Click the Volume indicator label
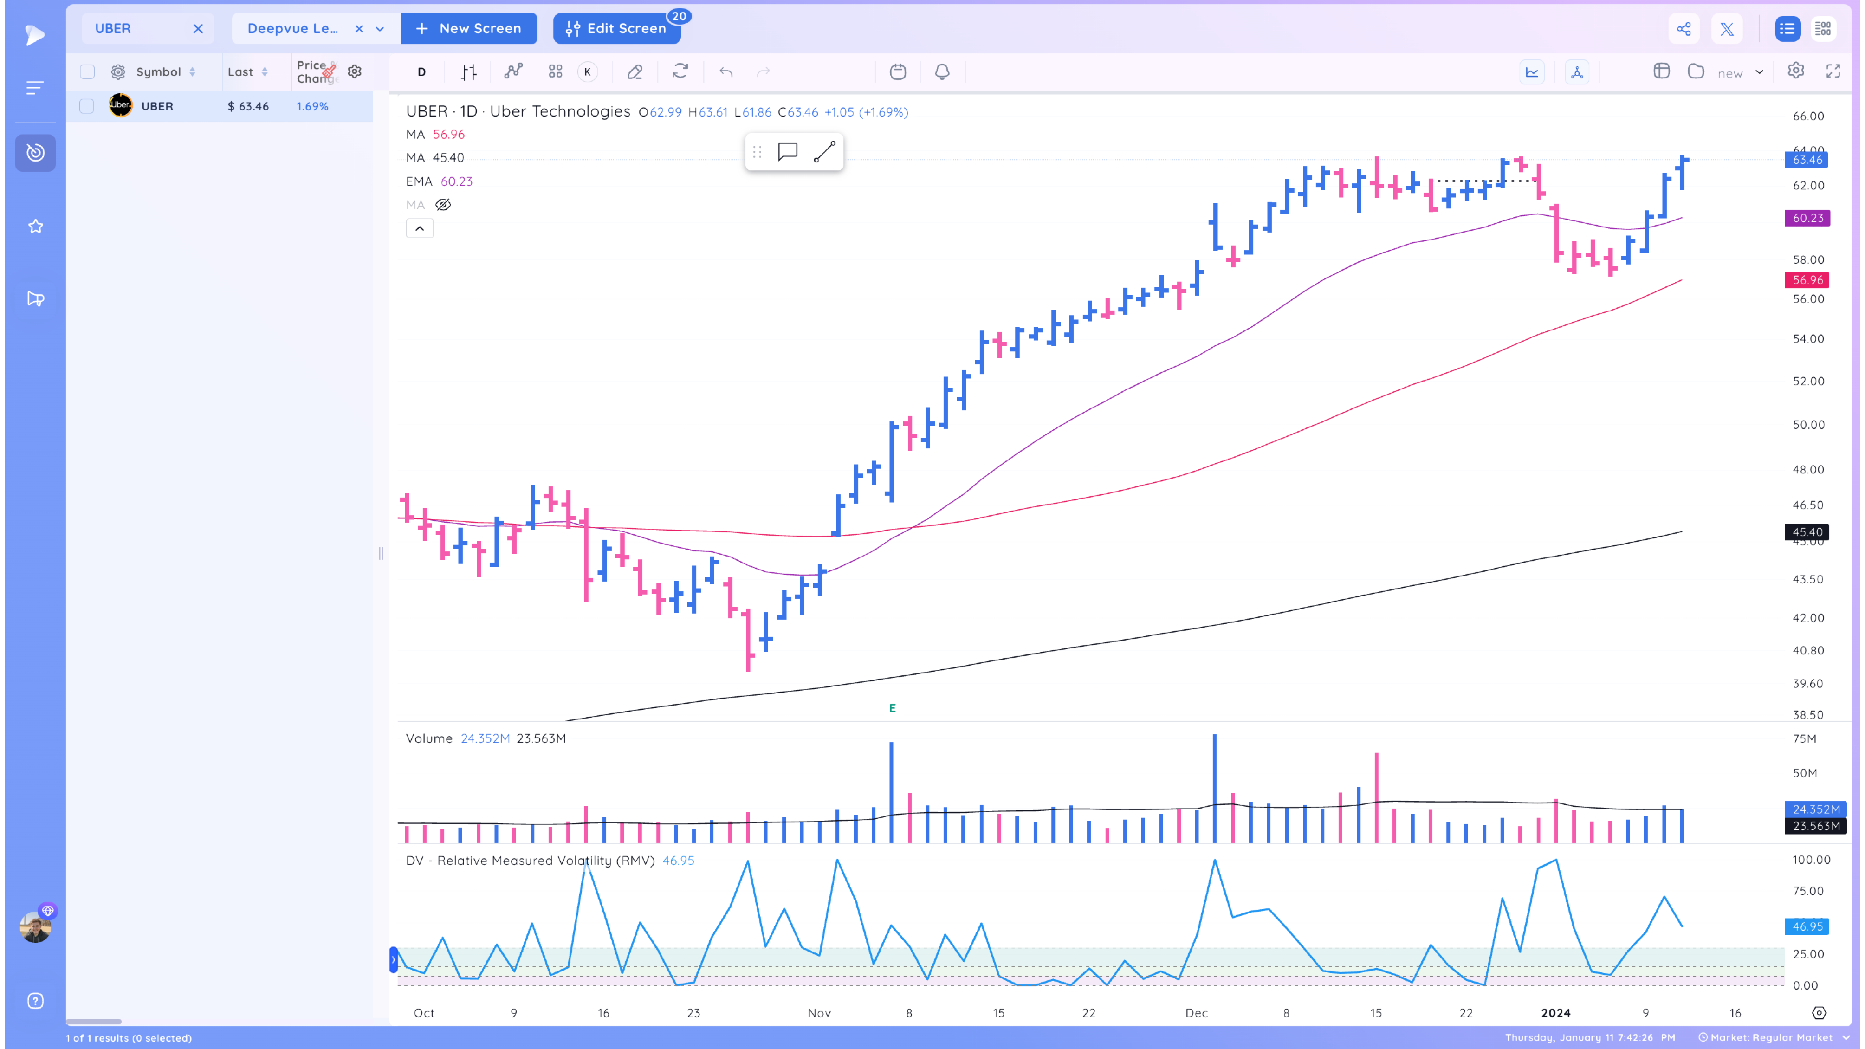Screen dimensions: 1865x1049 pyautogui.click(x=428, y=738)
